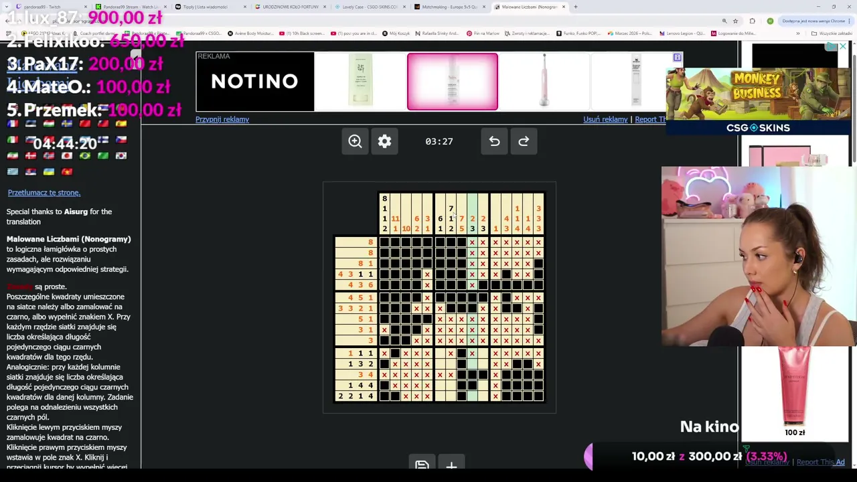Open the Zwroty i reklamacje bookmark
This screenshot has height=482, width=857.
(x=528, y=33)
